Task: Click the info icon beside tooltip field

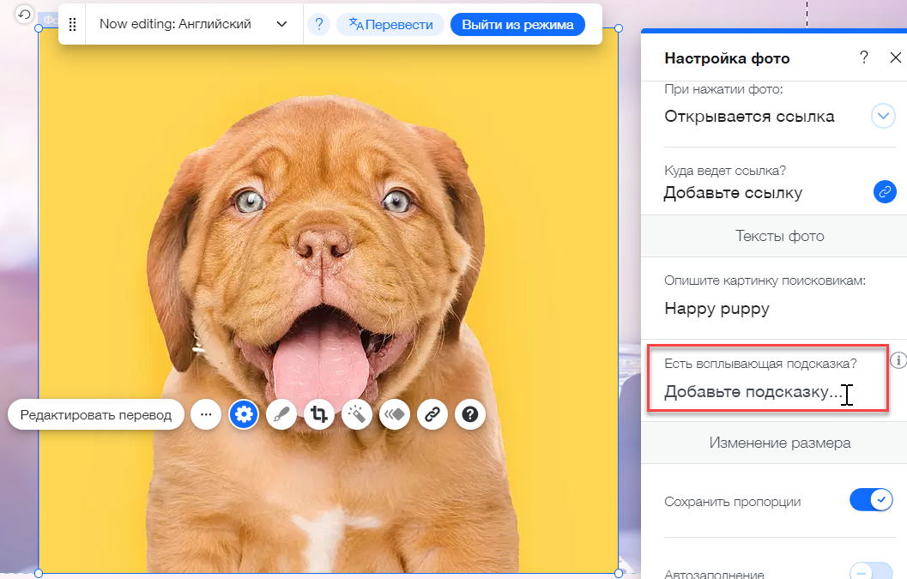Action: pyautogui.click(x=898, y=360)
